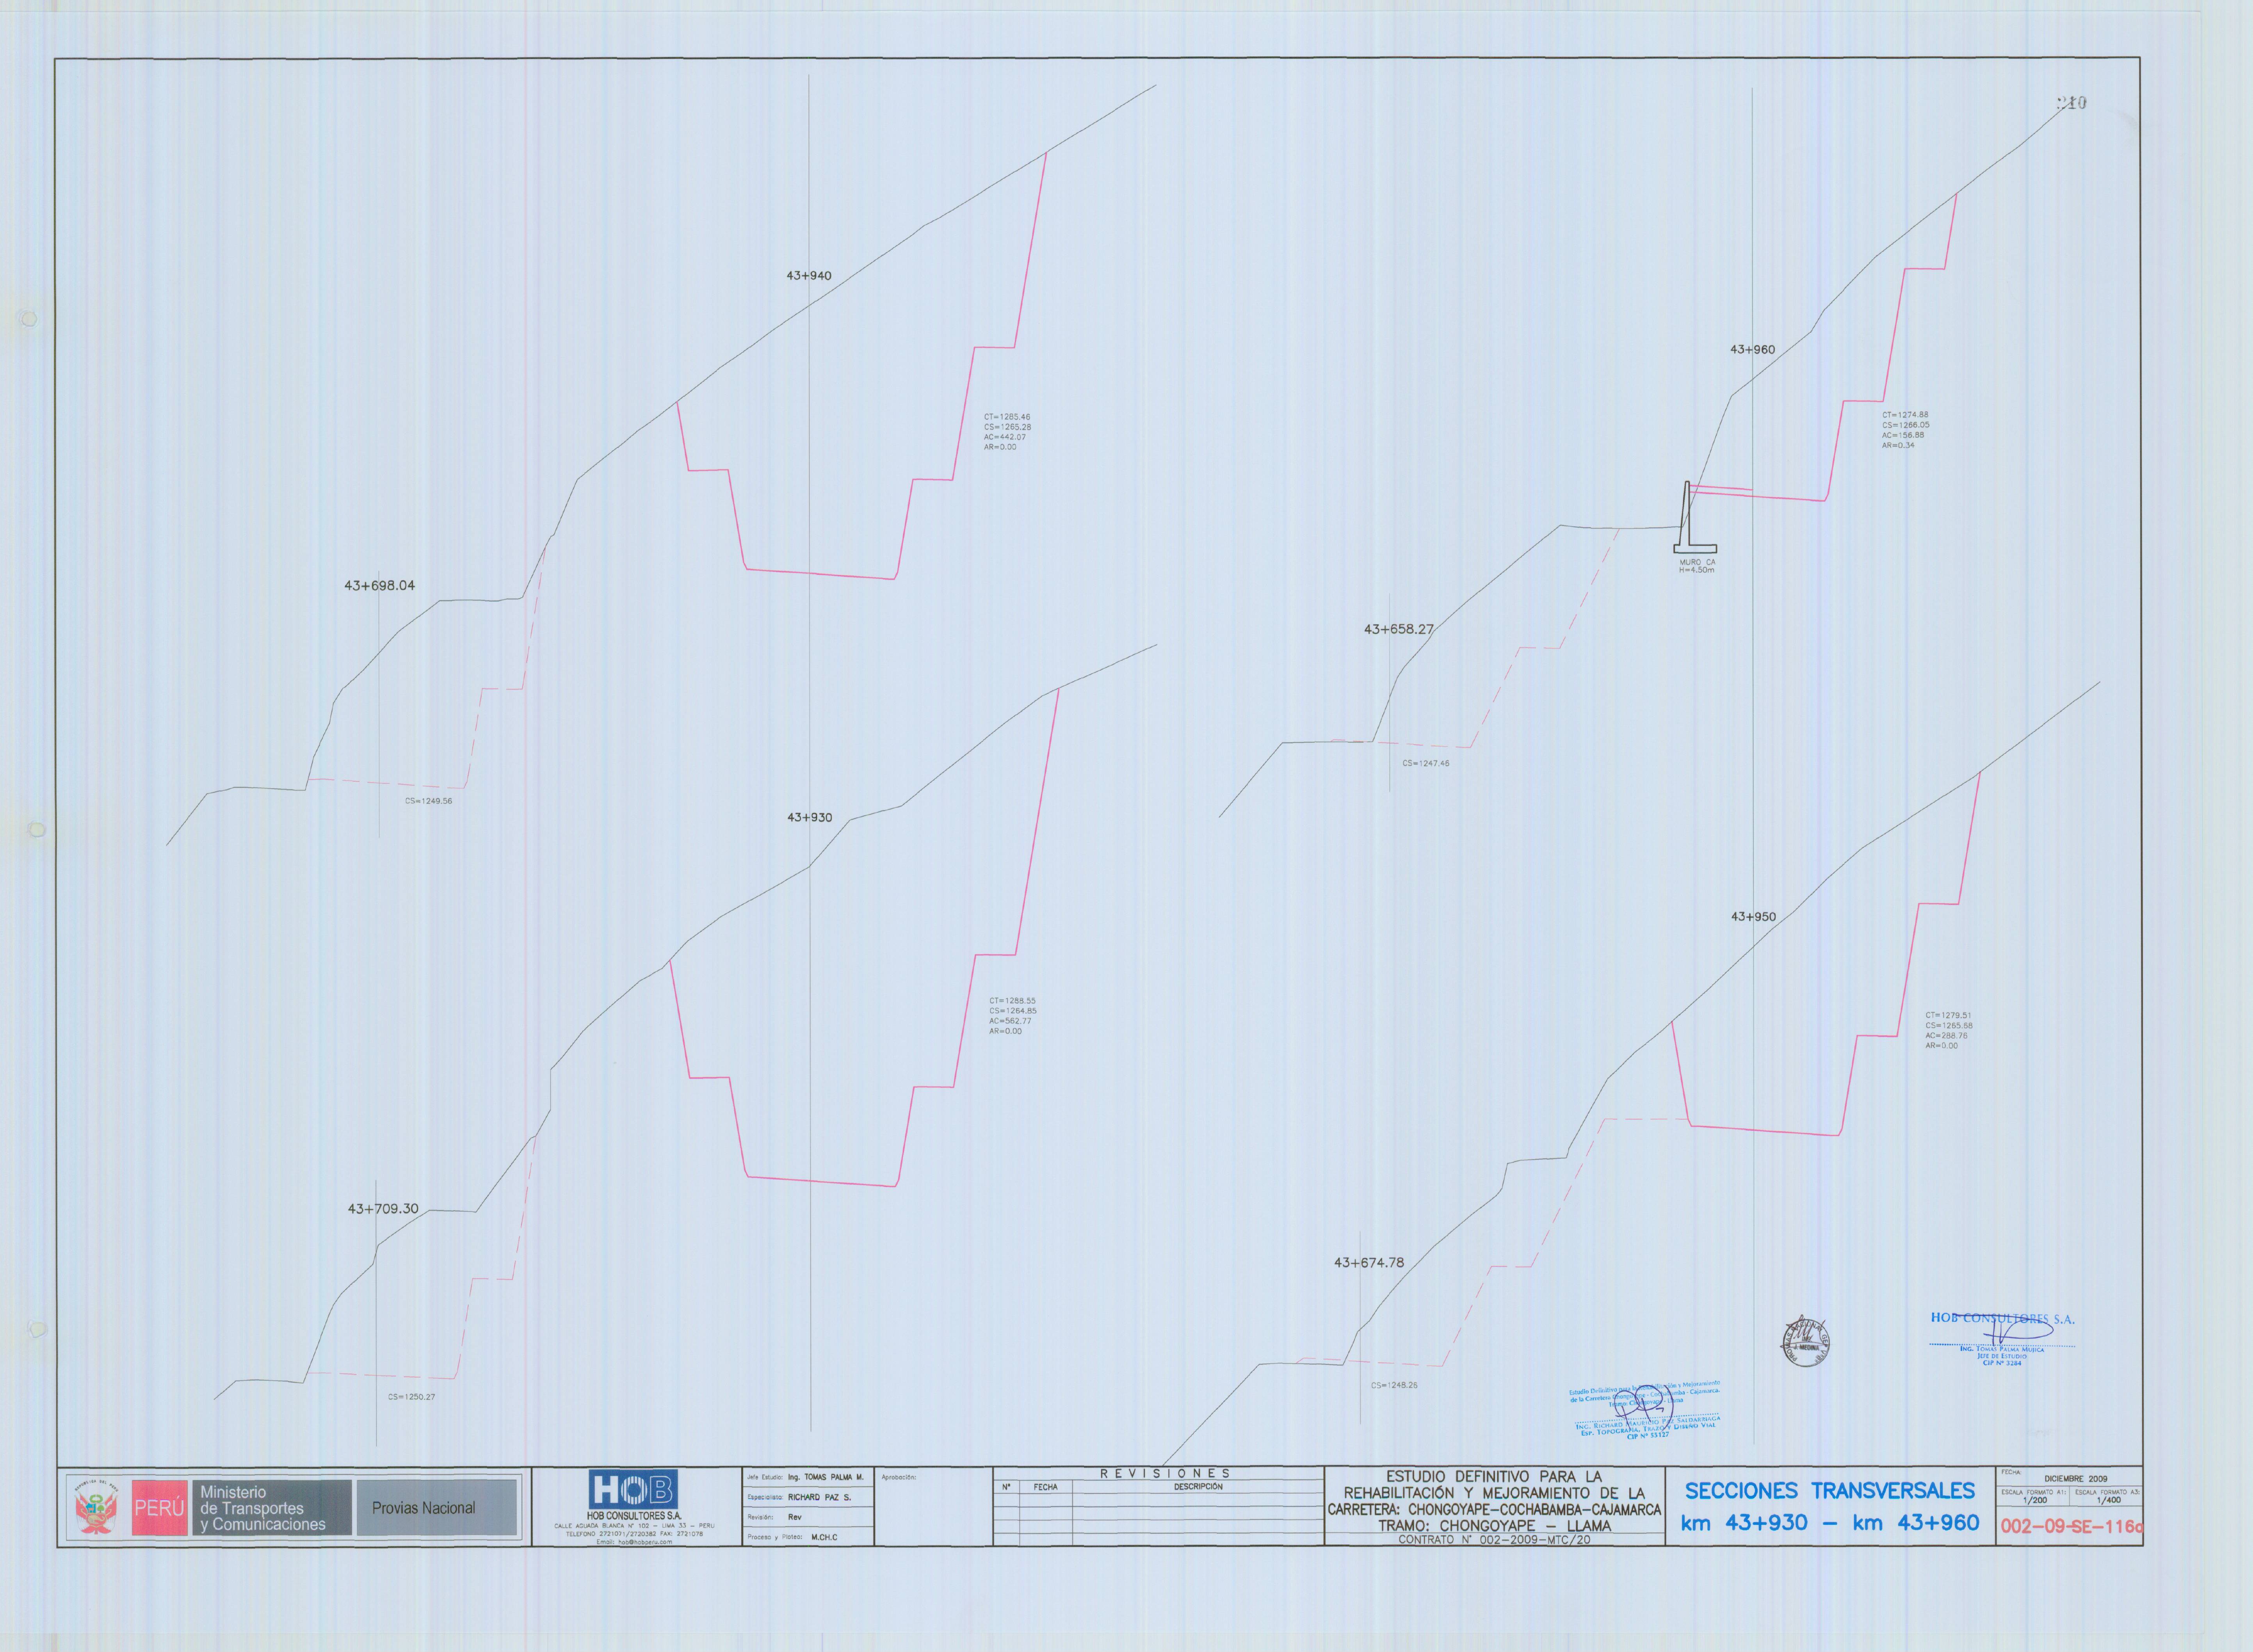
Task: Click the CS=1250.27 elevation note
Action: tap(412, 1397)
